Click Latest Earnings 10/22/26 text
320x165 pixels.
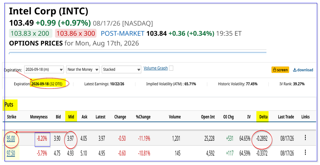point(104,84)
